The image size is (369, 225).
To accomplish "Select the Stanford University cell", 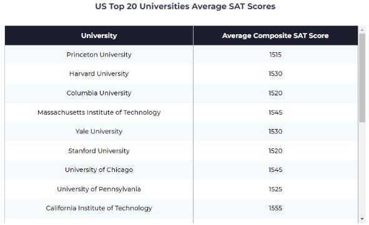I will [x=99, y=151].
